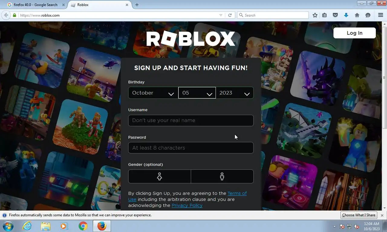Show hidden system tray icons
Screen dimensions: 387x232
[x=334, y=226]
